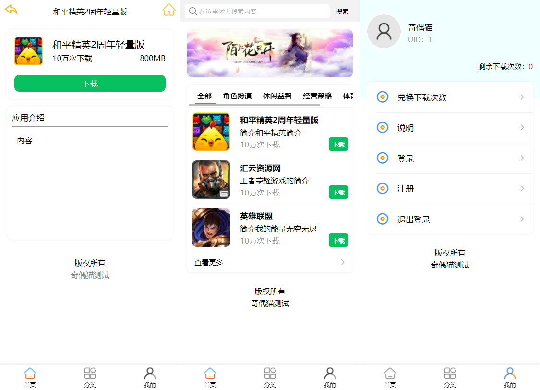
Task: Click the user avatar icon beside 奇偶猫
Action: tap(384, 31)
